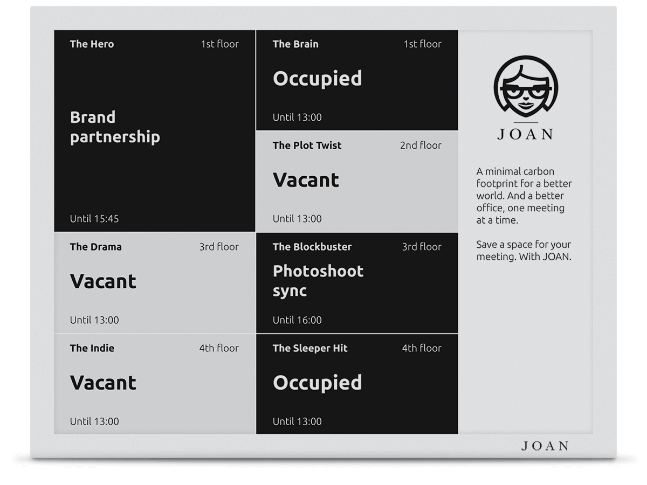The height and width of the screenshot is (485, 647).
Task: Click the 'A minimal carbon footprint' paragraph
Action: 524,196
